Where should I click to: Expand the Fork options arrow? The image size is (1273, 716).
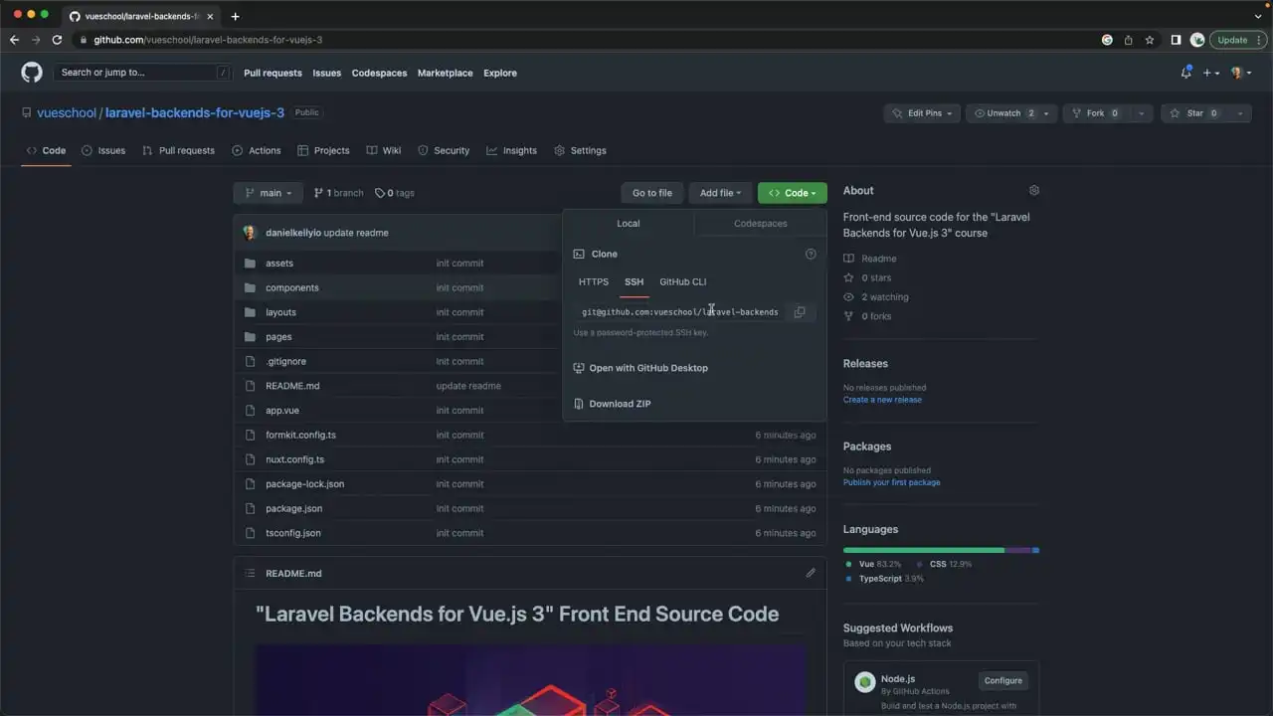click(1141, 113)
